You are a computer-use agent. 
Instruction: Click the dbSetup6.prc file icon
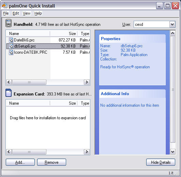[x=11, y=46]
